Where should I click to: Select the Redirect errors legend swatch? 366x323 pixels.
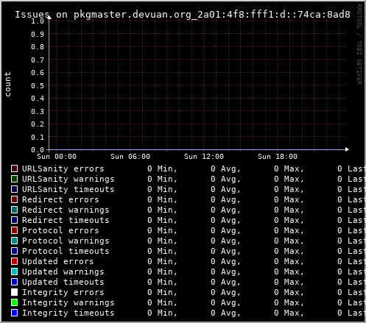[x=15, y=199]
